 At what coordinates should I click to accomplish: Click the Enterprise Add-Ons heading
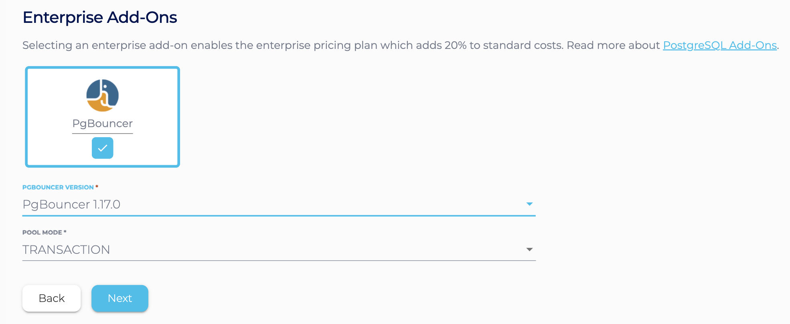coord(100,18)
